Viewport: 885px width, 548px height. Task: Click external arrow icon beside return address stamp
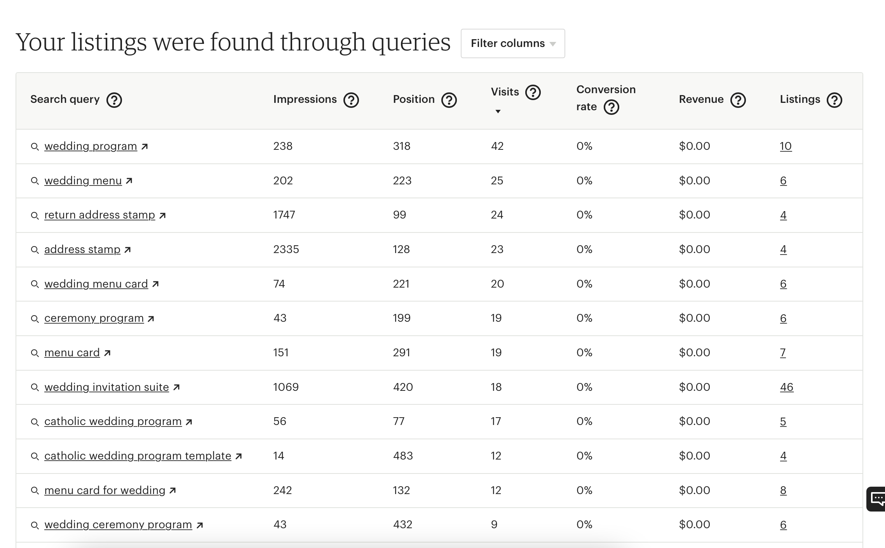pyautogui.click(x=162, y=215)
